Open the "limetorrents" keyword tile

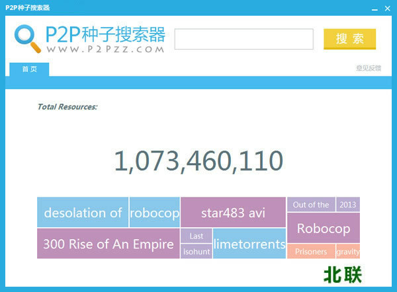click(x=249, y=244)
